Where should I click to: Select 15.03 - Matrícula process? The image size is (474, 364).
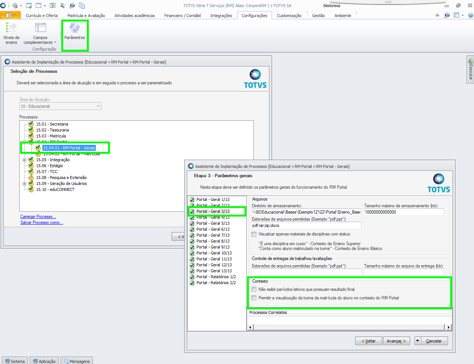click(51, 136)
